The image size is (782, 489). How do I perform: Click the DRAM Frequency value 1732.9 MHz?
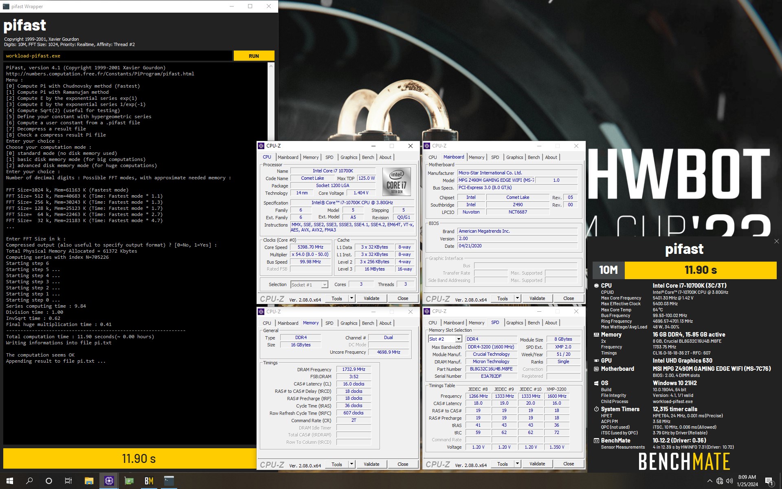(354, 369)
